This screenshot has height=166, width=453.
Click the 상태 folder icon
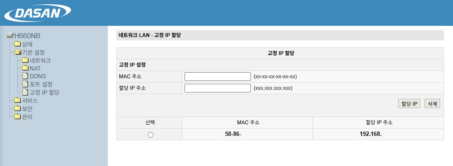coord(18,44)
